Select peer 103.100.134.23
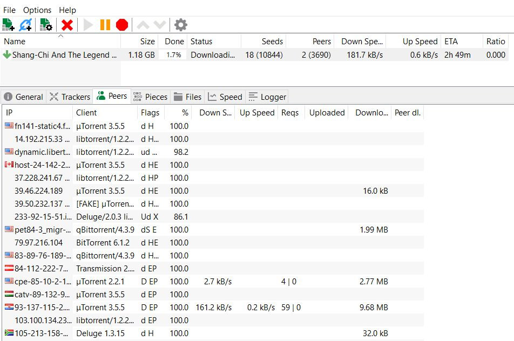 [x=213, y=320]
